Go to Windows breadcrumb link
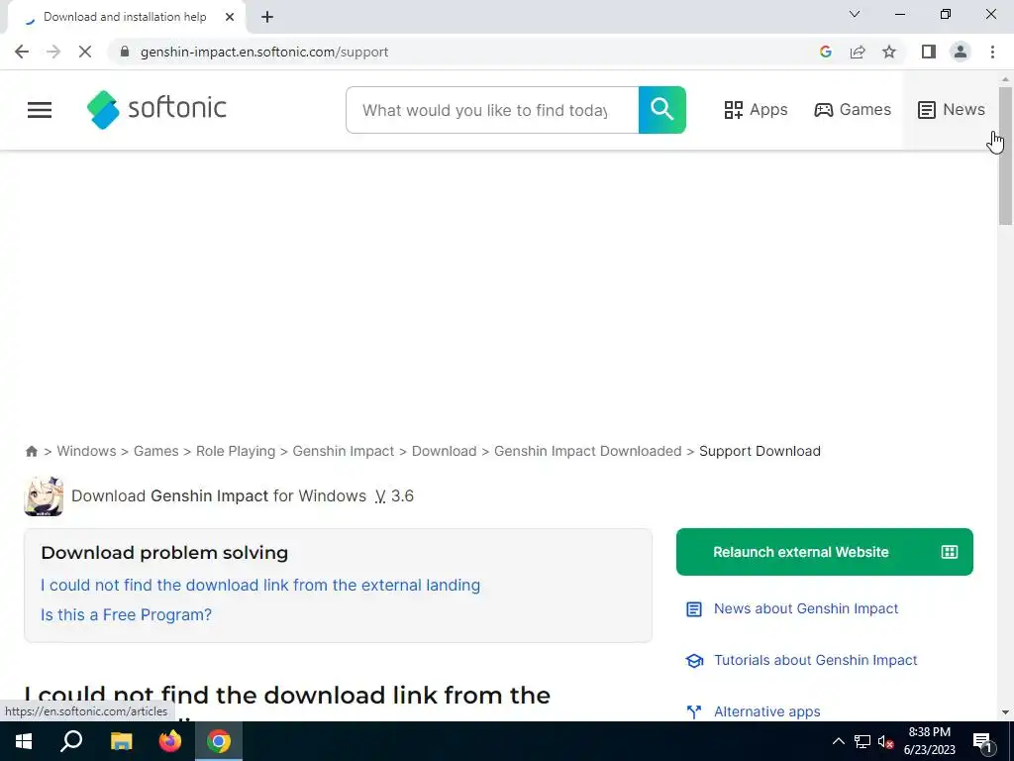Screen dimensions: 1014x761 click(87, 451)
